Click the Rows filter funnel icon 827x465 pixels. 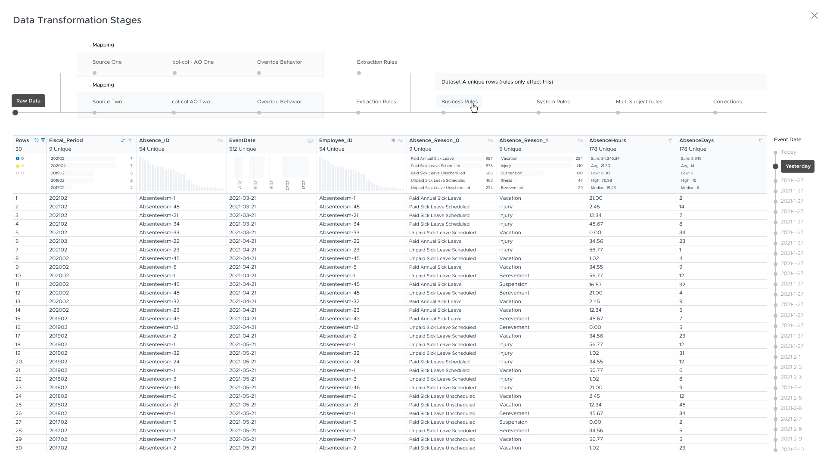(x=43, y=140)
